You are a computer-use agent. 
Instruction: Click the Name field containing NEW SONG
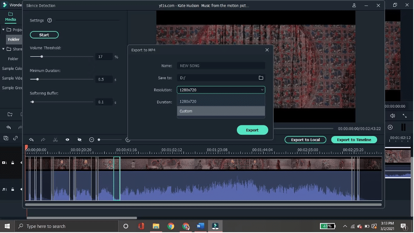221,66
